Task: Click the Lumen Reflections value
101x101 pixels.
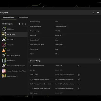Action: (61, 26)
